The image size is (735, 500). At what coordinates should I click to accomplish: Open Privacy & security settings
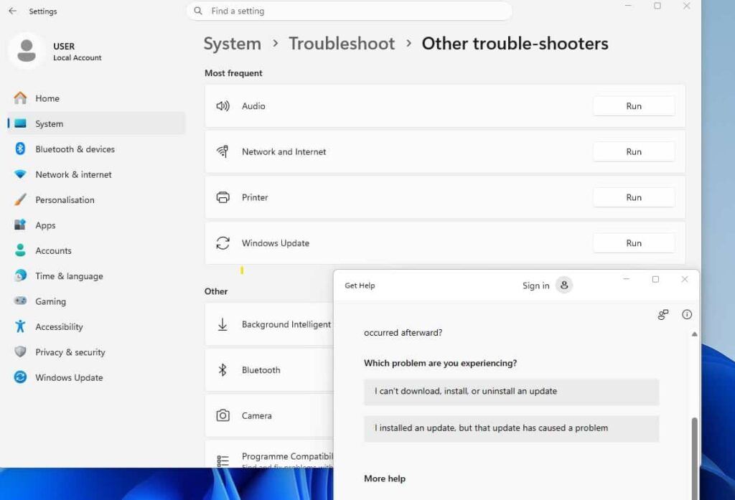pos(97,352)
